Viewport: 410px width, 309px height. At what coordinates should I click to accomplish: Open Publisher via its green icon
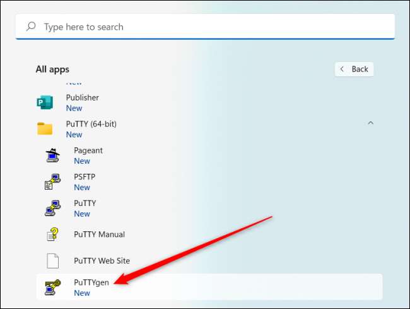45,102
